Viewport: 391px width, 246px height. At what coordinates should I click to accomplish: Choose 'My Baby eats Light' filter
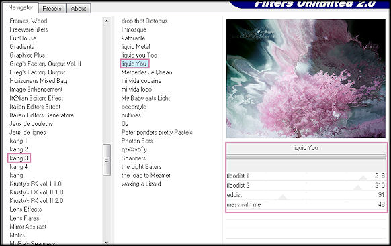pos(146,98)
